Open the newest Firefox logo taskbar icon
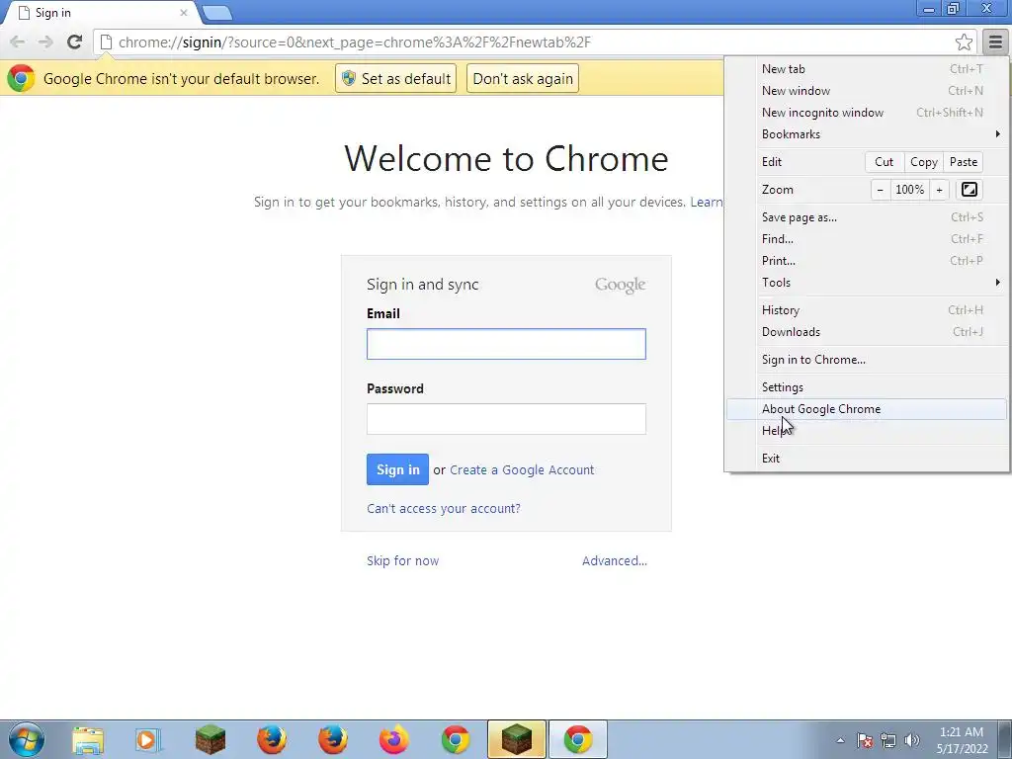This screenshot has width=1012, height=759. [393, 740]
